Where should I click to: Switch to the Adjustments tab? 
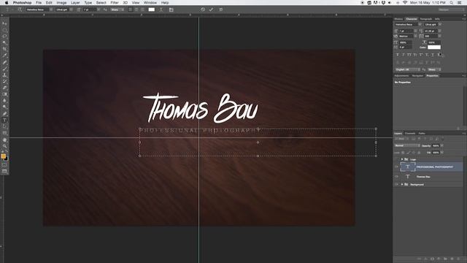[x=401, y=76]
